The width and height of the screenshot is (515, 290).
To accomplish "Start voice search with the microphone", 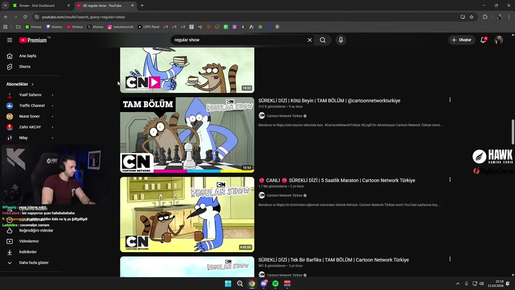I will pyautogui.click(x=341, y=40).
